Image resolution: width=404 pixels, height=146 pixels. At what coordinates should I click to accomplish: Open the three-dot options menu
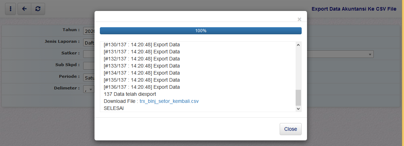click(10, 9)
